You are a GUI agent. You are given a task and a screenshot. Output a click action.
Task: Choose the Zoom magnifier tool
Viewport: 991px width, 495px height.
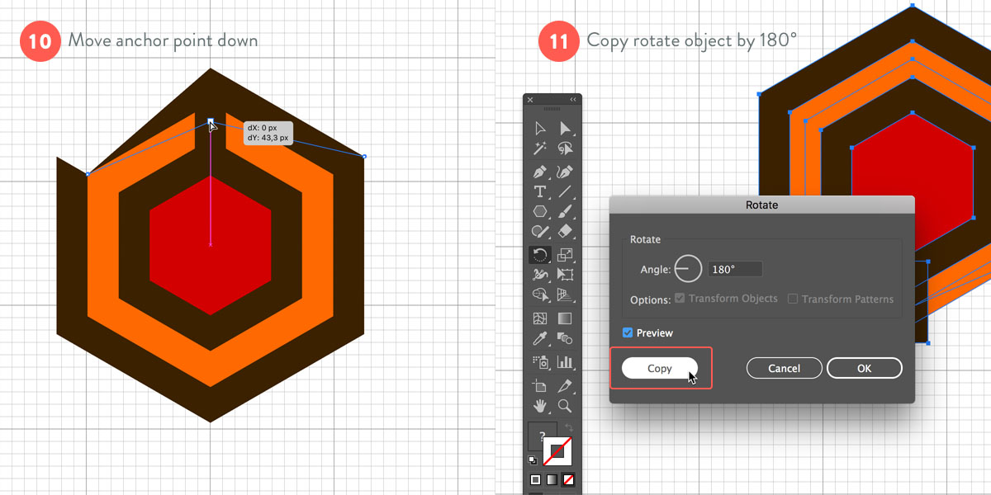[x=565, y=405]
